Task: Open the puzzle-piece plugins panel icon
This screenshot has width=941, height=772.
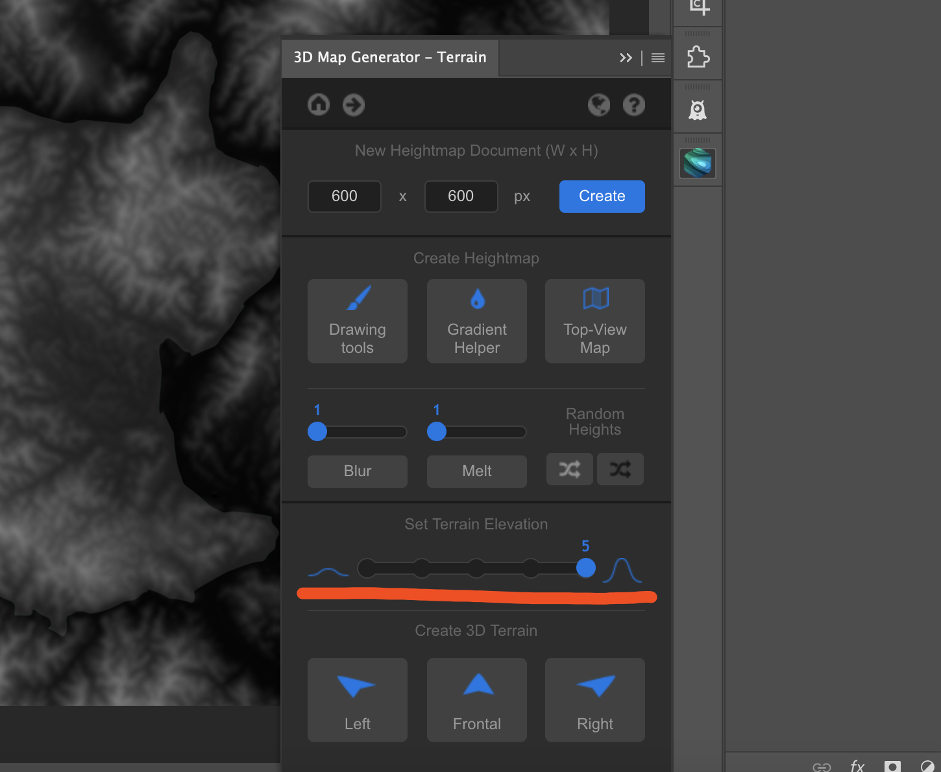Action: point(698,57)
